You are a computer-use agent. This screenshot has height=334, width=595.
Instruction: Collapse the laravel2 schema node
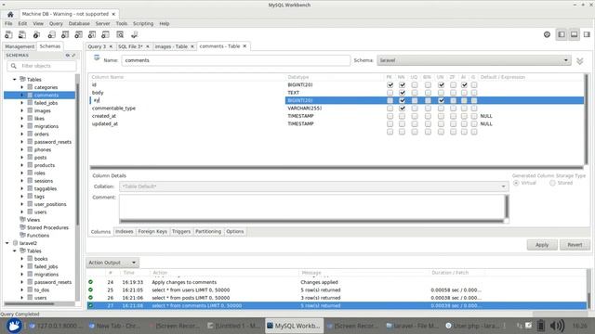7,243
